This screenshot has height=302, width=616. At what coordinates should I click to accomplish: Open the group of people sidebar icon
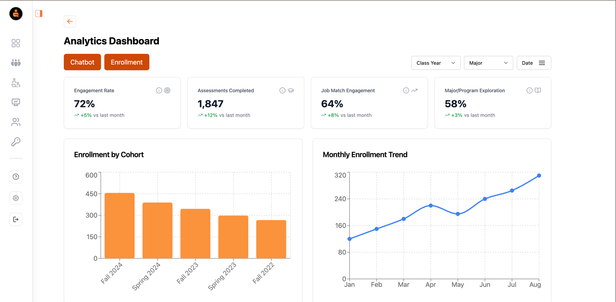16,63
